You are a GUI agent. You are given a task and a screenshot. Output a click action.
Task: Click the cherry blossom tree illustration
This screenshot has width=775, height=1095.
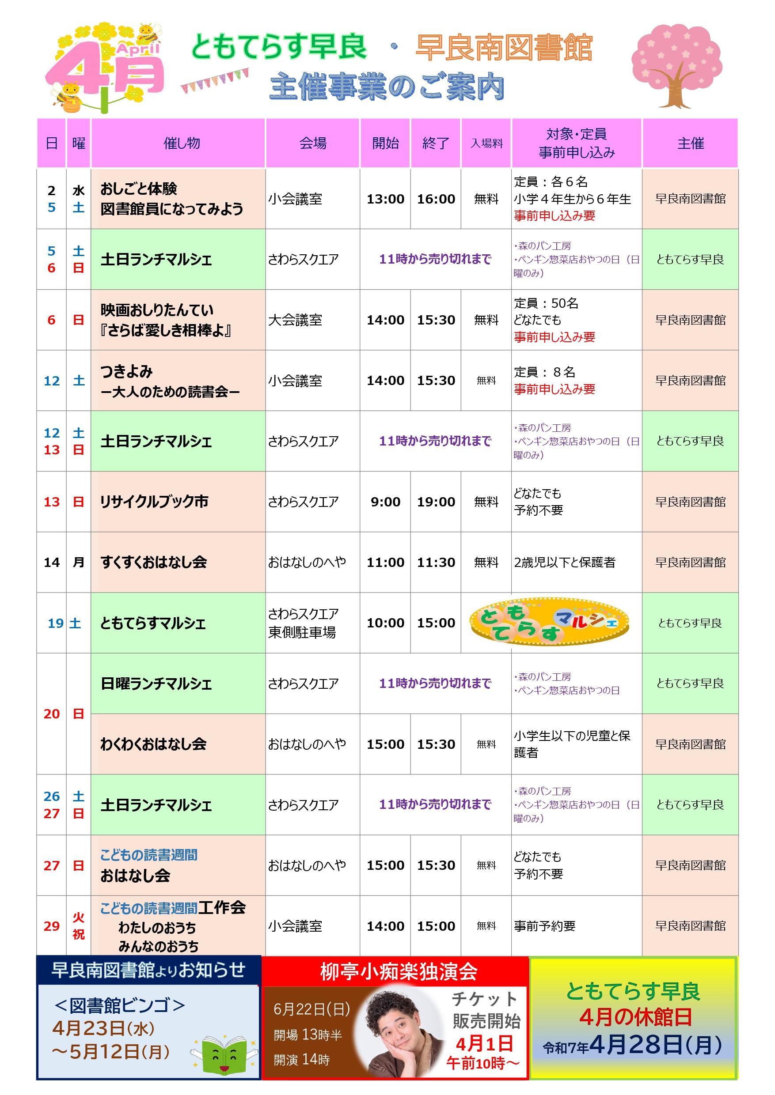(677, 66)
